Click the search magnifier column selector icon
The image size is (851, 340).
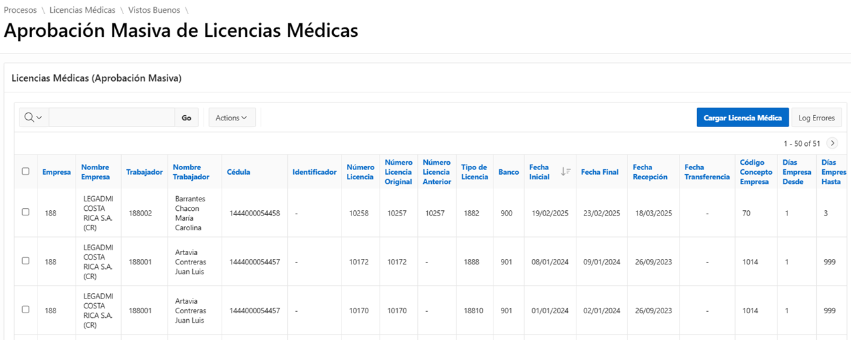(x=33, y=118)
